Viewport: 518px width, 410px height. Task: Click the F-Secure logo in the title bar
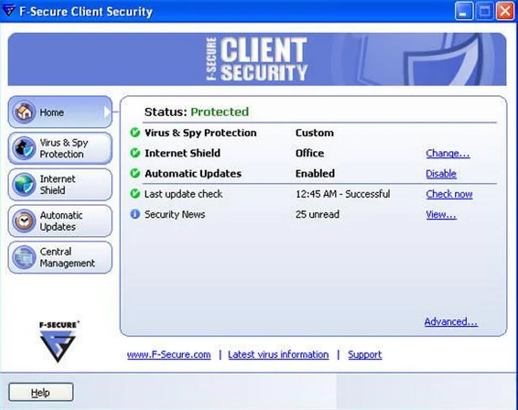coord(9,11)
